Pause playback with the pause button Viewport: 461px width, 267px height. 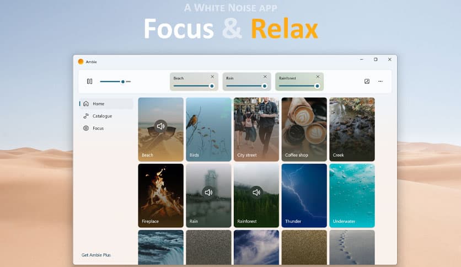pos(90,82)
